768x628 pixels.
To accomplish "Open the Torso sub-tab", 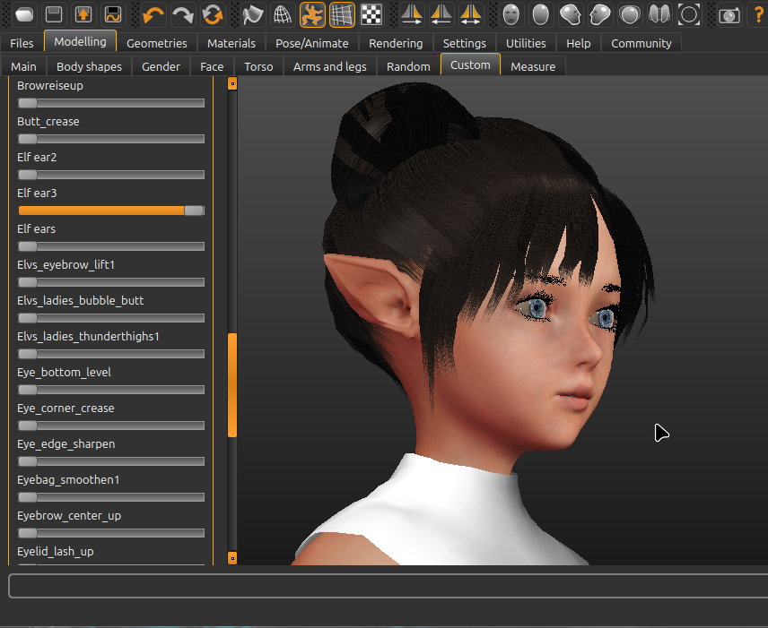I will (x=258, y=65).
